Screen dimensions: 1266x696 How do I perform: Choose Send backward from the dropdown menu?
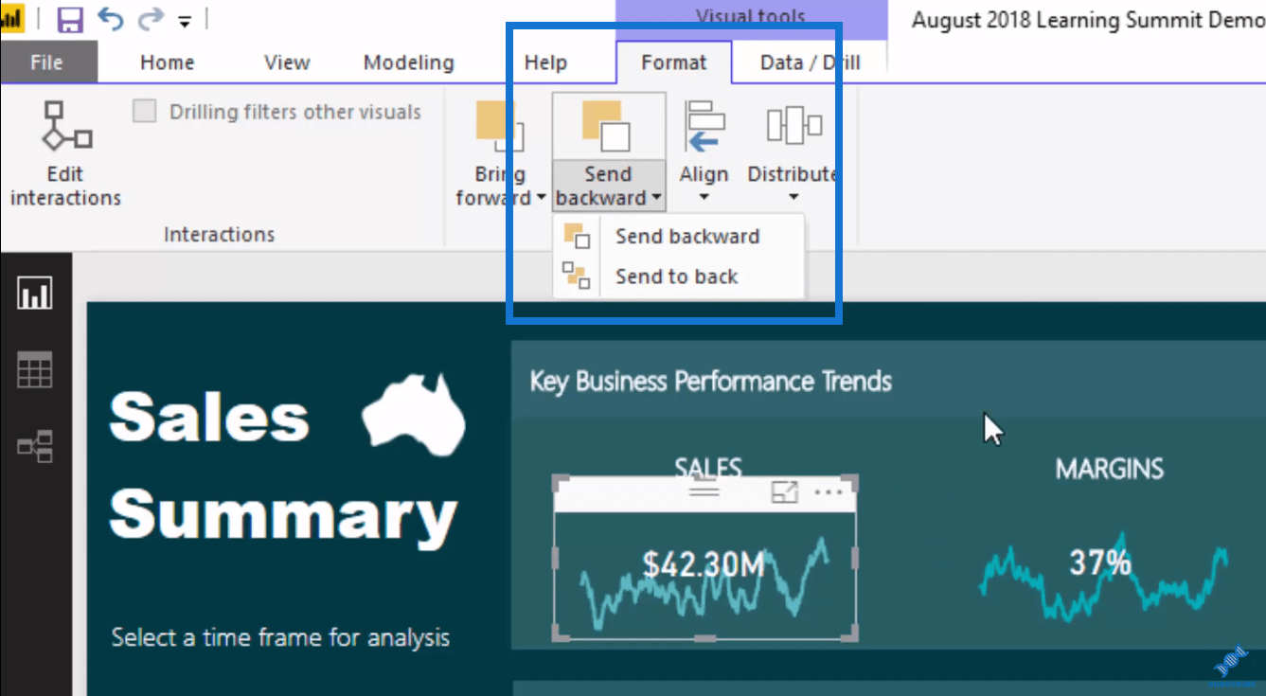click(678, 237)
